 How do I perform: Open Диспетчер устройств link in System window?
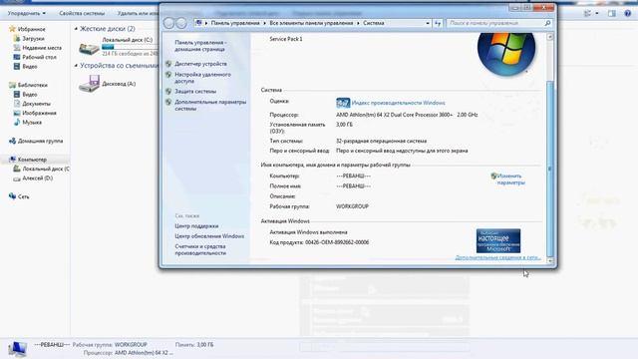pos(200,64)
